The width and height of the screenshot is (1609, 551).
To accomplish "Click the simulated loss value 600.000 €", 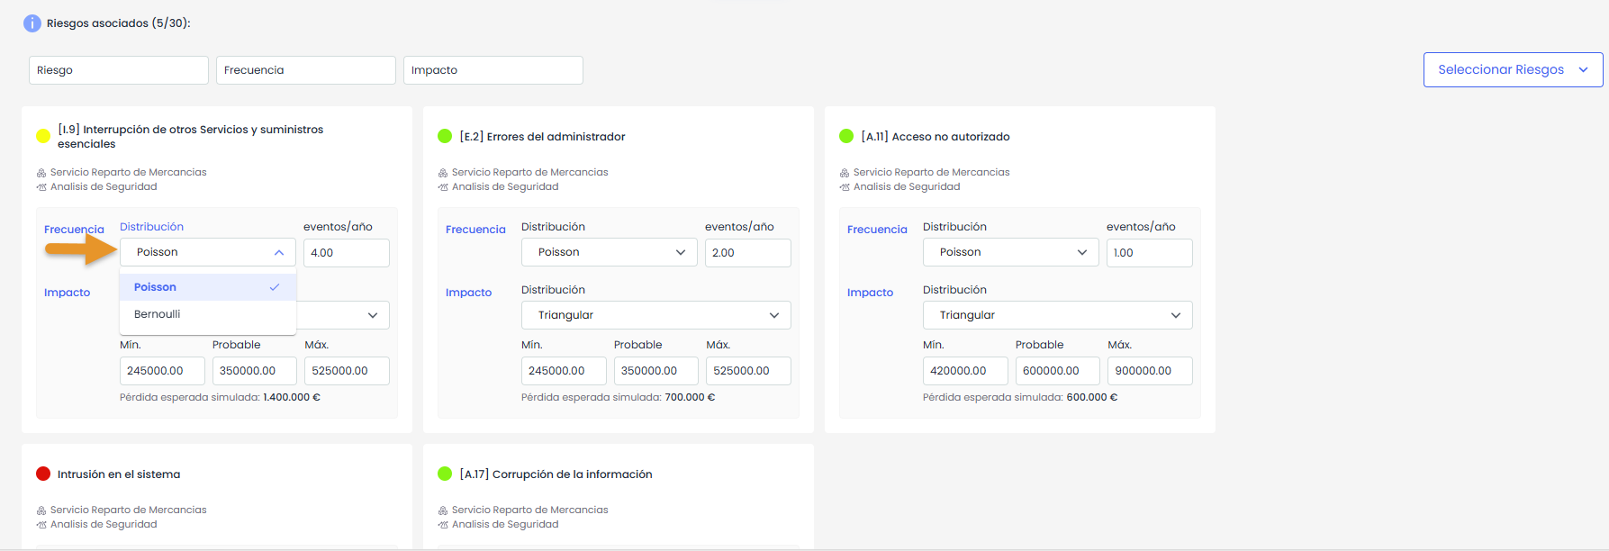I will click(1092, 397).
